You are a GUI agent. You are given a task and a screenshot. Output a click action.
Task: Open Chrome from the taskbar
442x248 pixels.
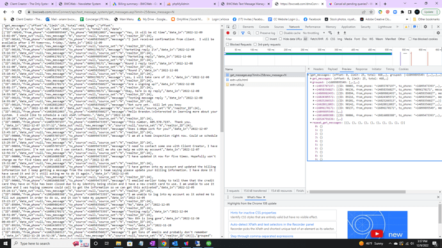pos(163,244)
